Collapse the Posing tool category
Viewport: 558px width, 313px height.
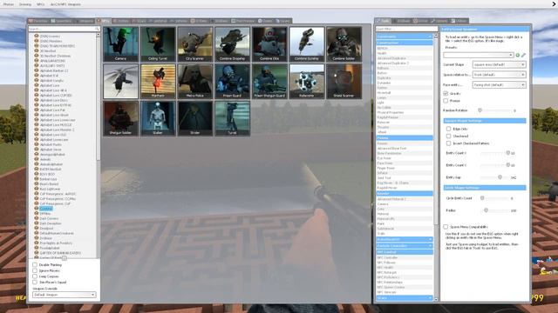click(x=405, y=137)
